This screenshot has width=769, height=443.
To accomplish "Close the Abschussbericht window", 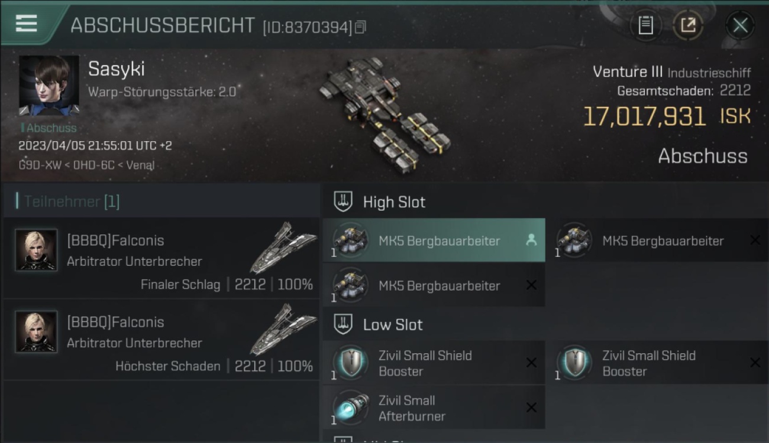I will pyautogui.click(x=740, y=25).
